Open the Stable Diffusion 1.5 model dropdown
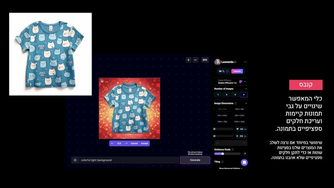This screenshot has height=188, width=334. click(x=245, y=82)
